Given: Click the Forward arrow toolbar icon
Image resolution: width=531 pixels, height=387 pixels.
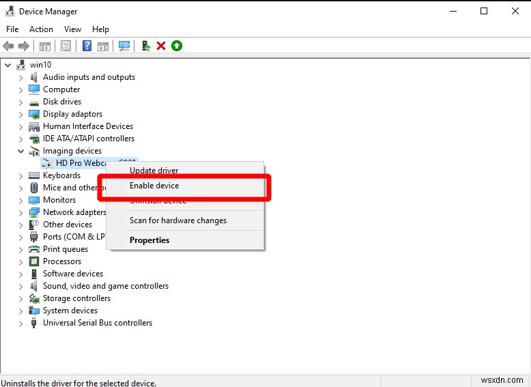Looking at the screenshot, I should point(24,46).
